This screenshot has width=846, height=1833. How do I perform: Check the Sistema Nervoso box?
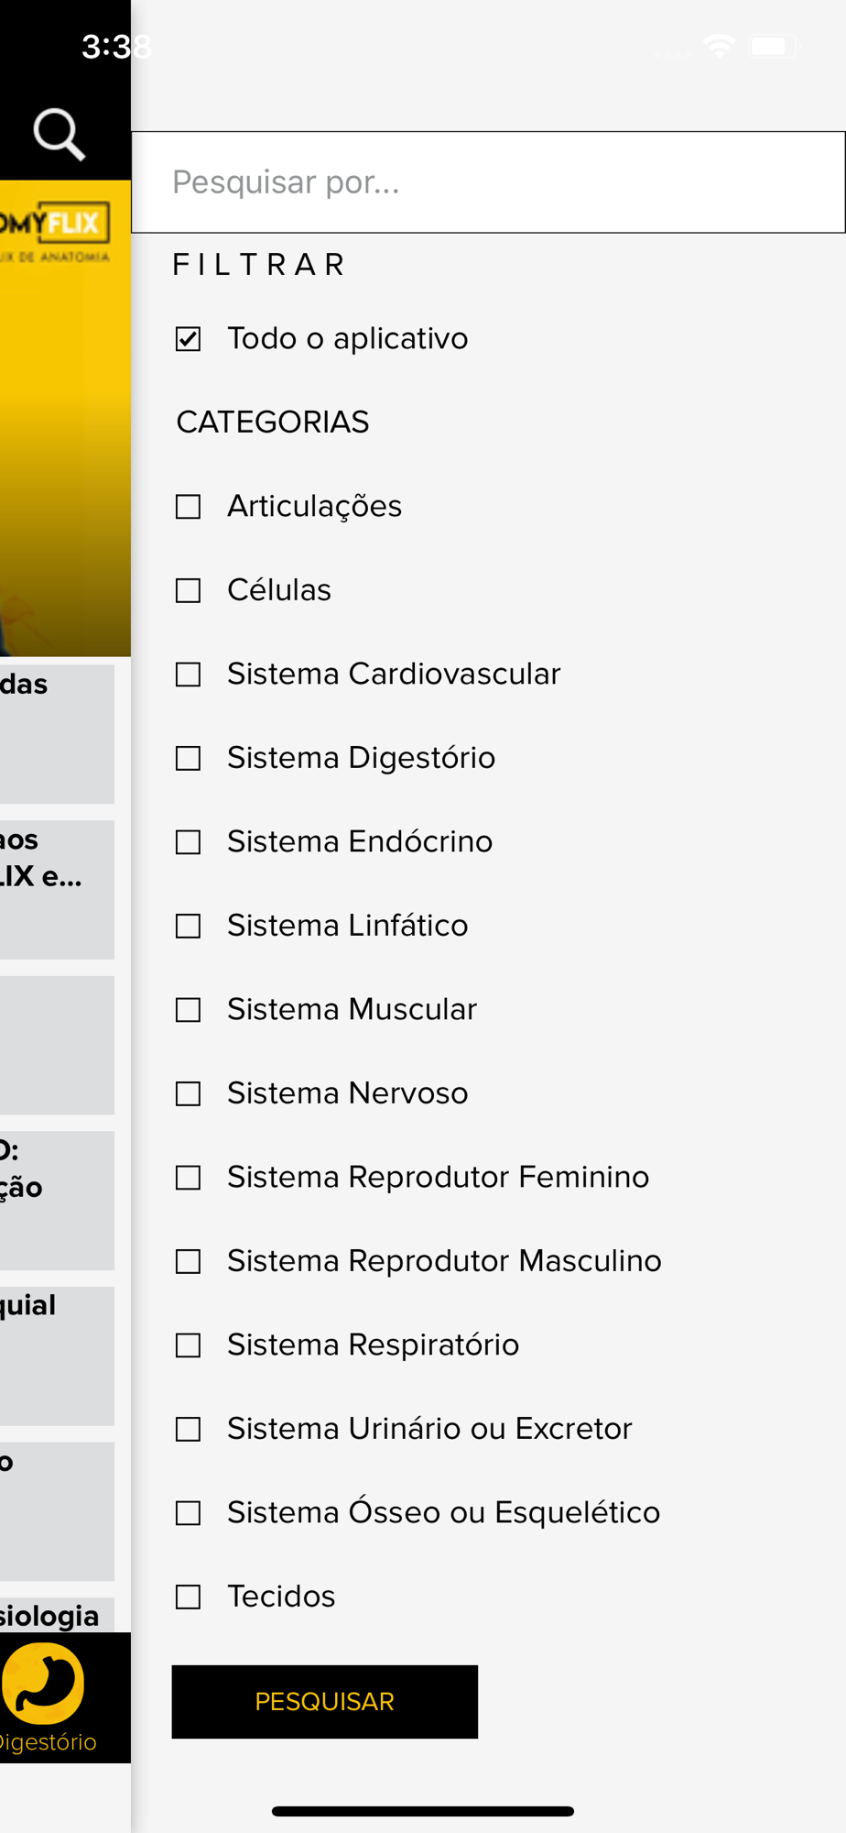tap(188, 1093)
